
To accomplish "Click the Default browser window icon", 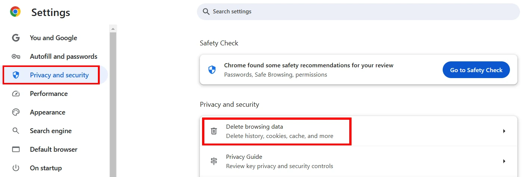I will pyautogui.click(x=16, y=149).
